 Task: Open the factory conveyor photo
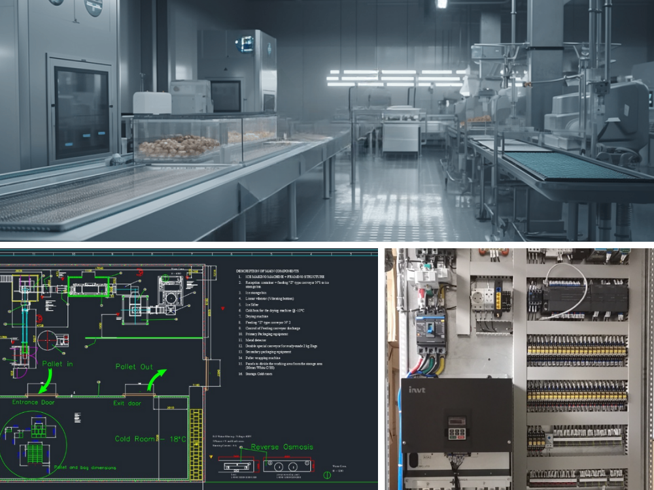tap(327, 121)
